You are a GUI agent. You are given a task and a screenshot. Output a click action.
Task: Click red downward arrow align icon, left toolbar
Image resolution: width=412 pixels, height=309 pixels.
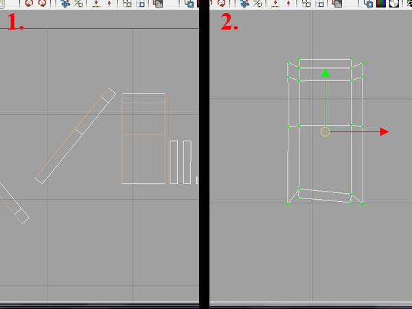pyautogui.click(x=96, y=3)
